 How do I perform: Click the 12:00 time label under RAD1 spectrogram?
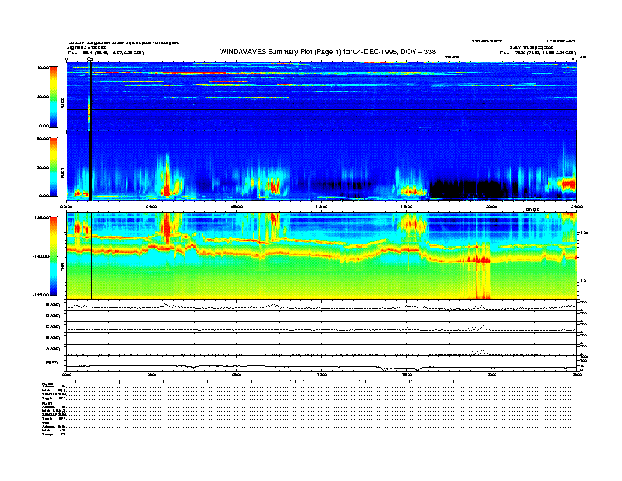tap(322, 207)
